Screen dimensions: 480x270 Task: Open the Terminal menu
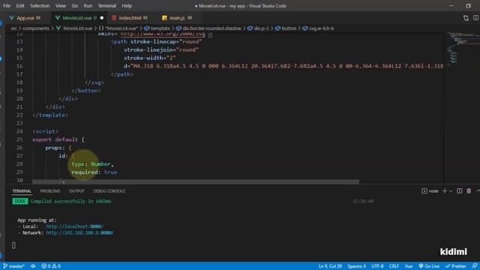106,6
